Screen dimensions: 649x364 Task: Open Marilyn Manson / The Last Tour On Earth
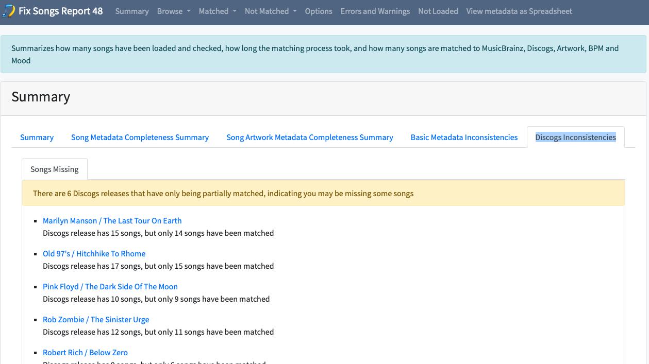point(112,220)
